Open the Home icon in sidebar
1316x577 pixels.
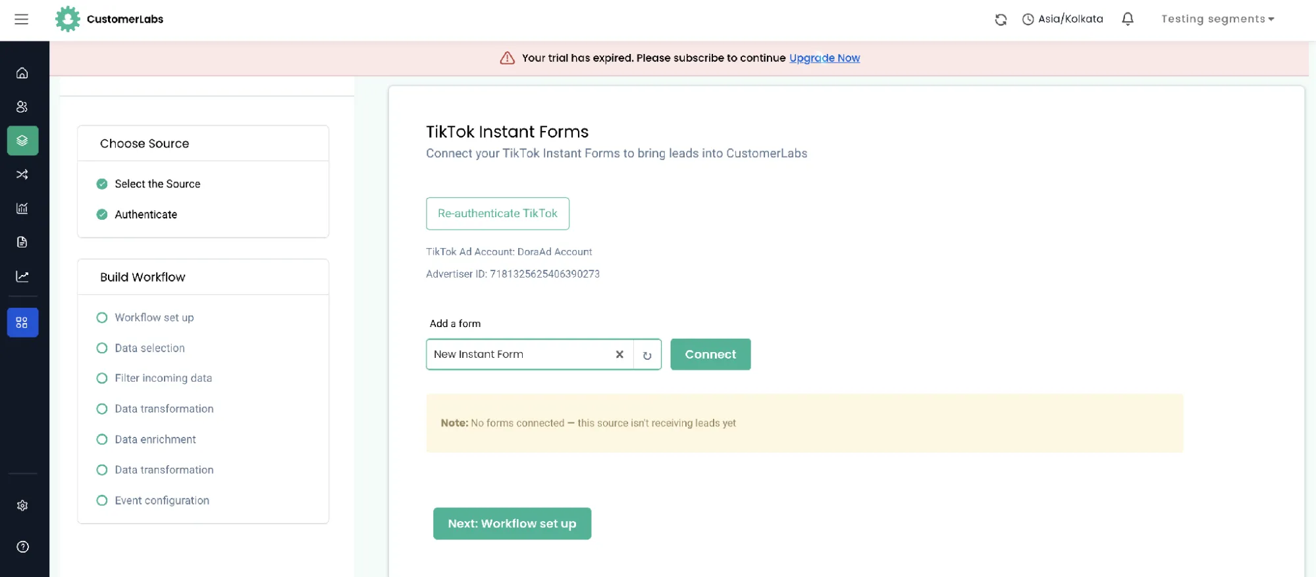tap(22, 73)
